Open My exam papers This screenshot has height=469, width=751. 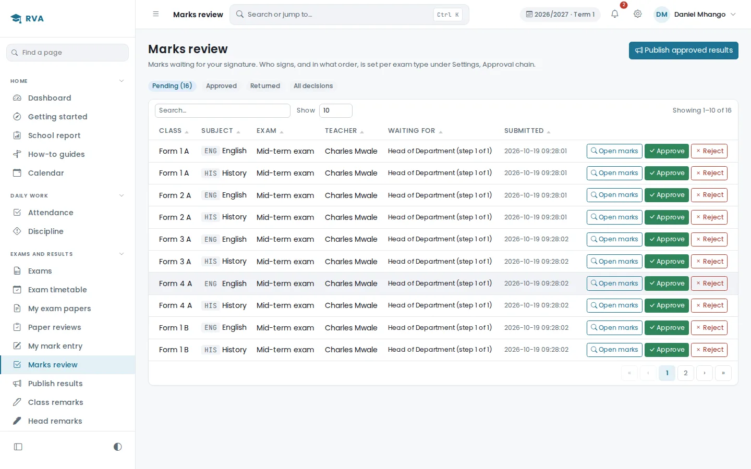(x=68, y=308)
